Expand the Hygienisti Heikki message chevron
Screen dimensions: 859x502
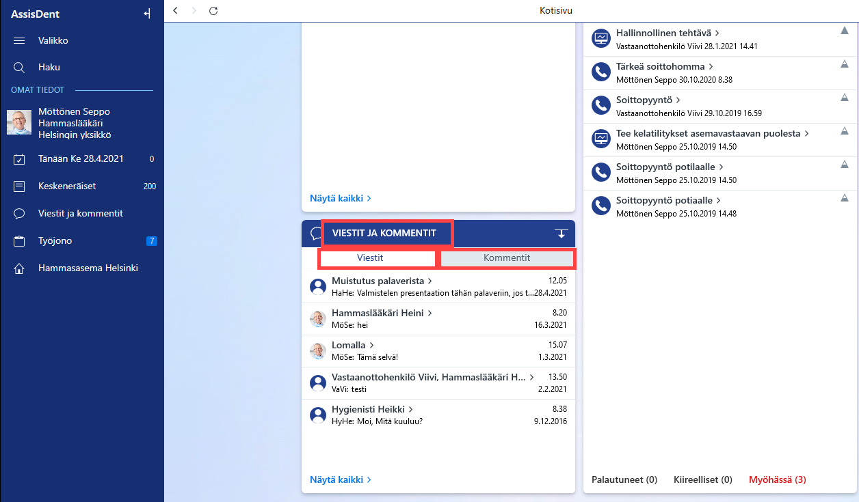point(410,410)
